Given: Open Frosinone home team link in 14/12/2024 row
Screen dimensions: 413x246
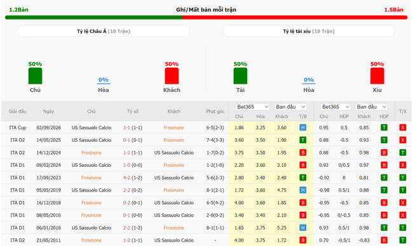Looking at the screenshot, I should [91, 153].
